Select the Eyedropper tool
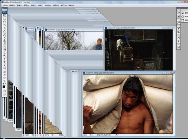 coord(5,75)
